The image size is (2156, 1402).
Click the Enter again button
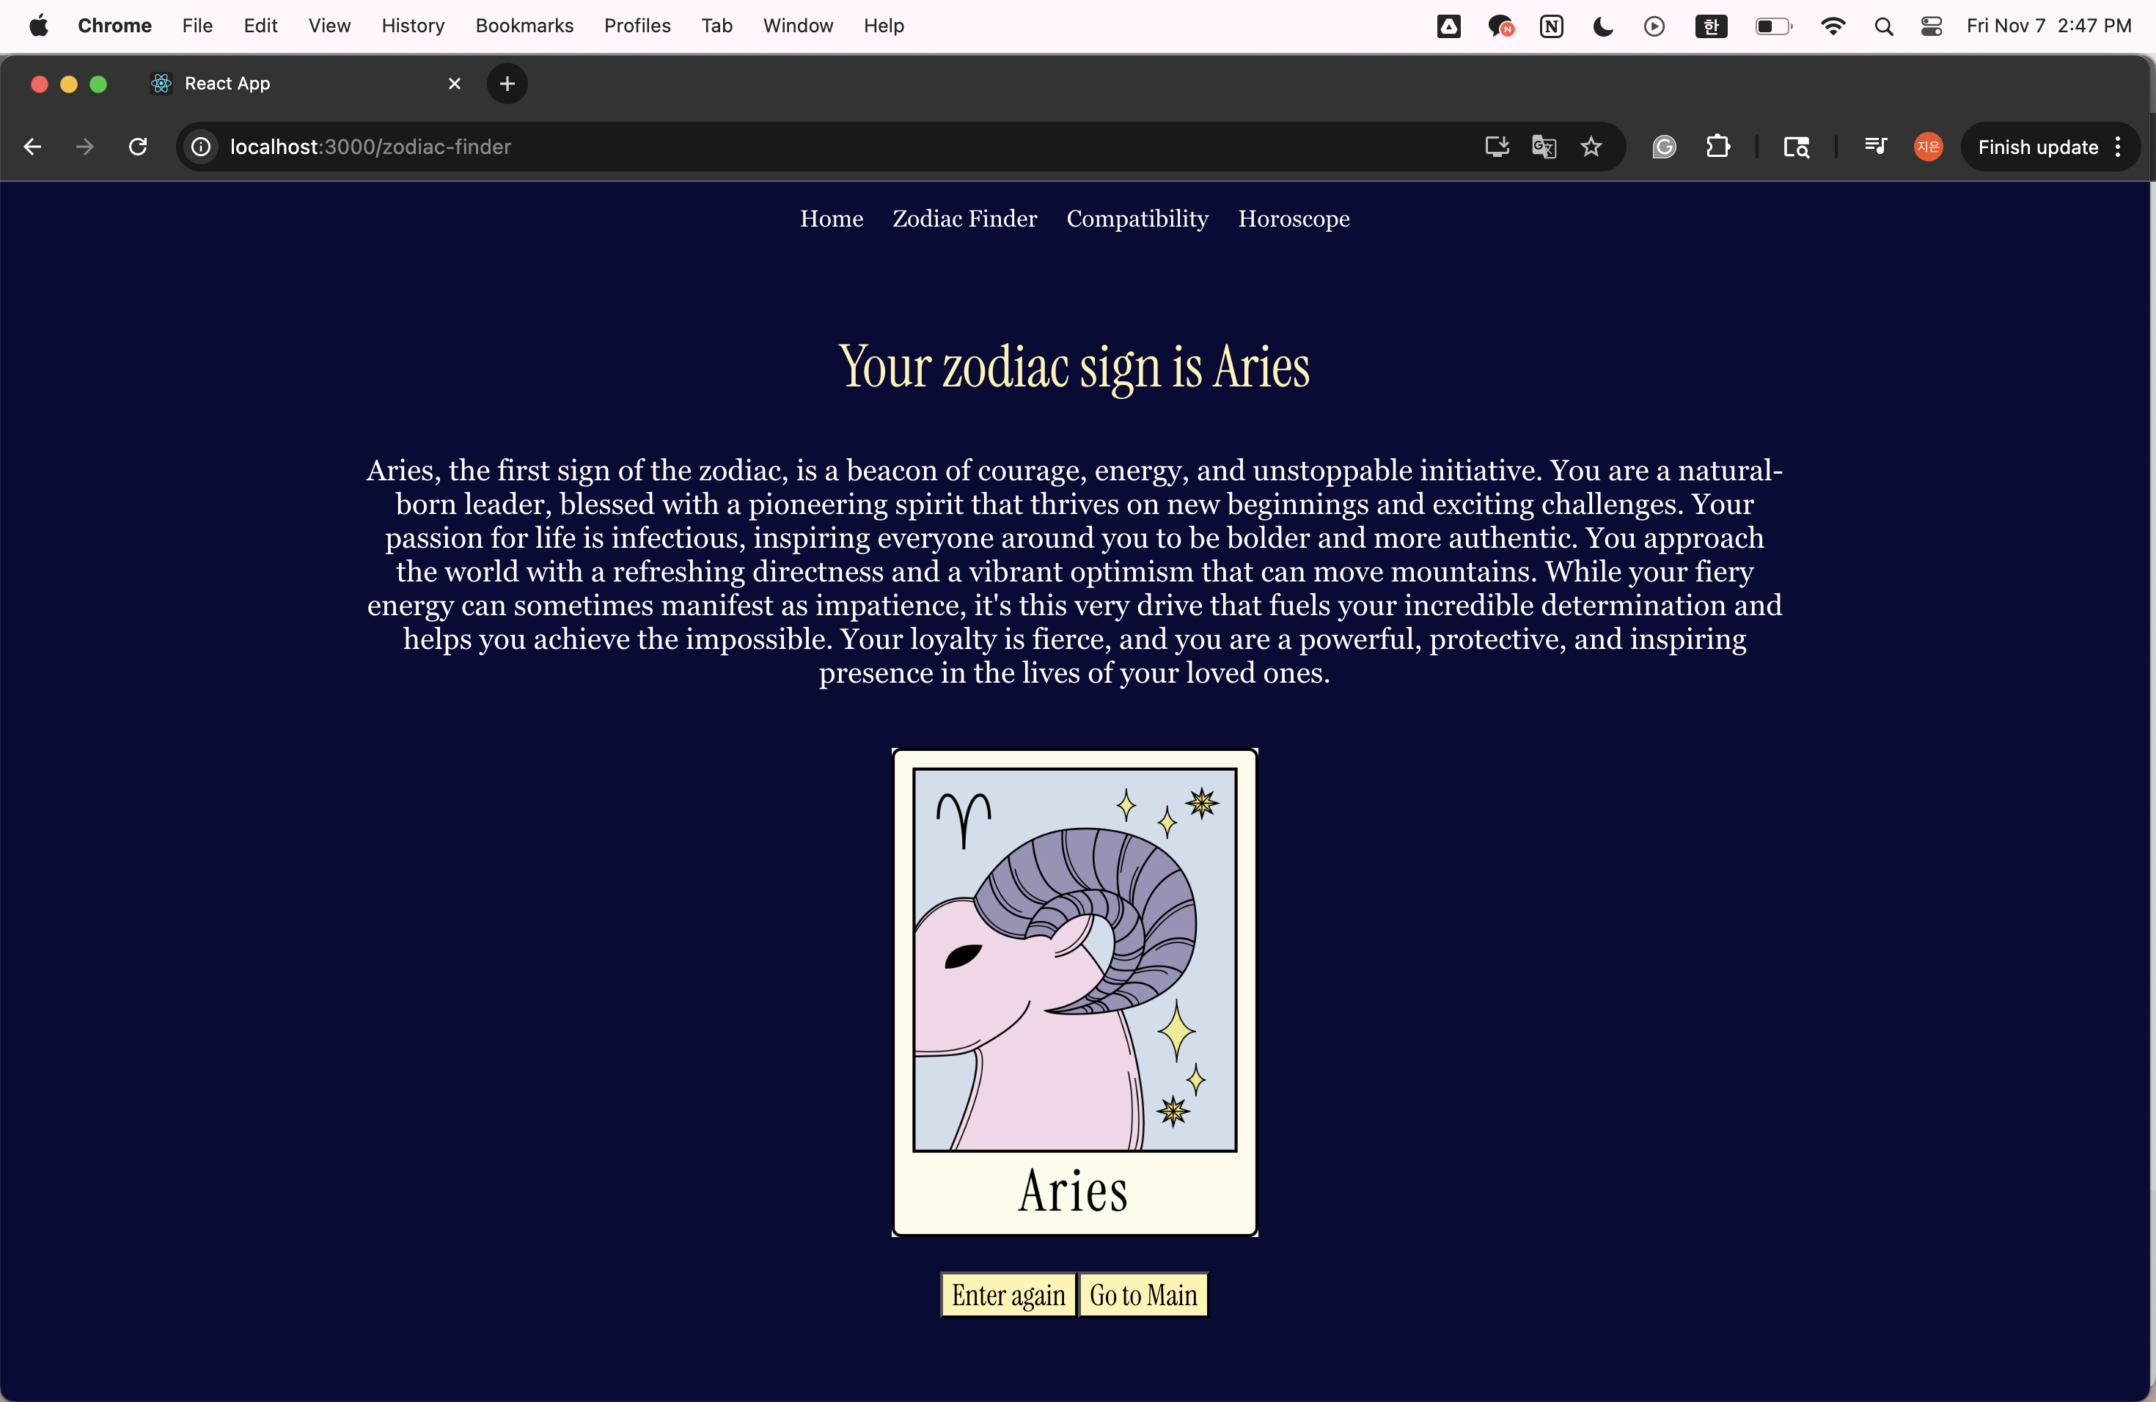1008,1294
